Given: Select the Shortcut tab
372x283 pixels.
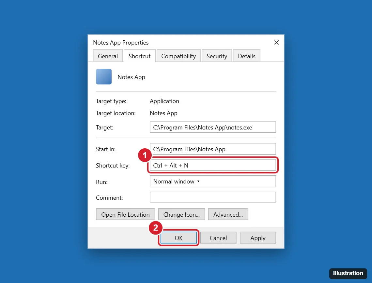Looking at the screenshot, I should (x=140, y=56).
